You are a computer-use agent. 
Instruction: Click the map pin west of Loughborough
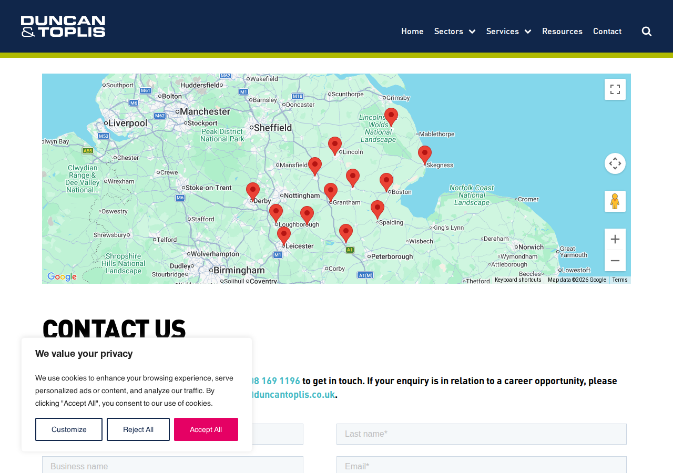[276, 213]
